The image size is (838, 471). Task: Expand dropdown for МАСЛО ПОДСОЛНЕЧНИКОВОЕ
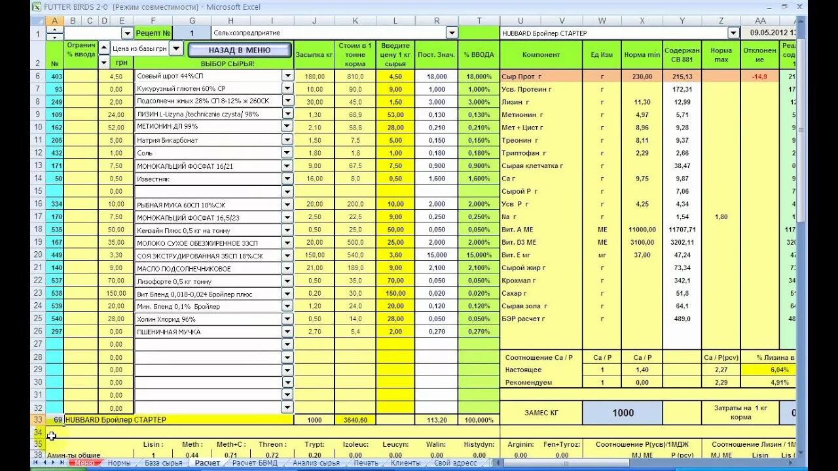tap(287, 268)
